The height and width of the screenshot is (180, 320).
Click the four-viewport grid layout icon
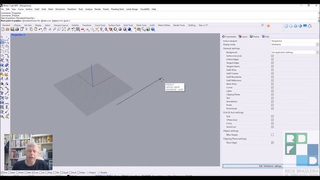click(78, 29)
